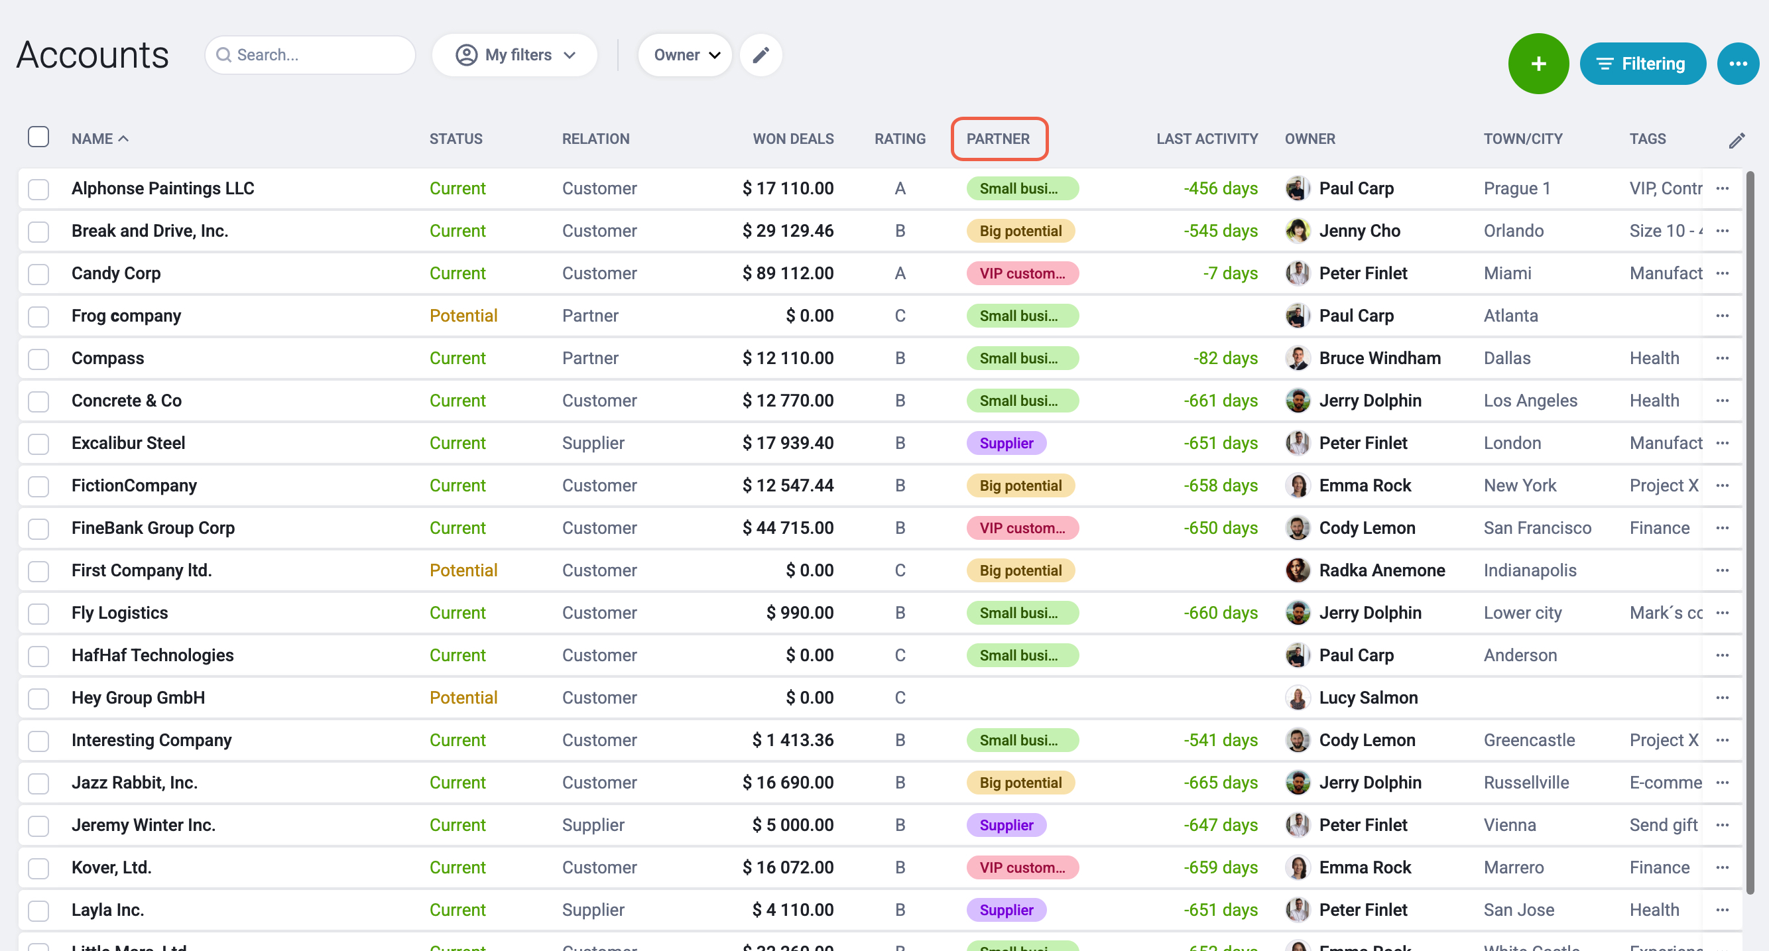Check the box for Frog company
The height and width of the screenshot is (951, 1769).
pos(38,316)
